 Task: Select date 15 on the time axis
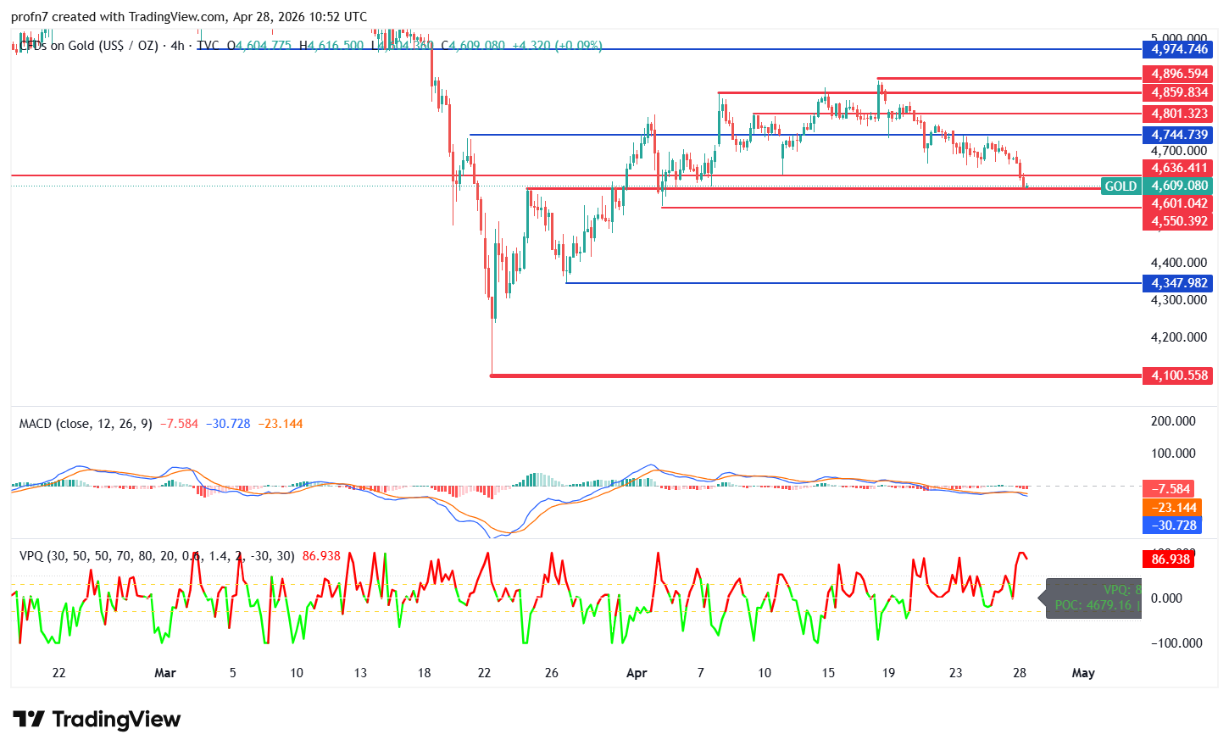point(828,673)
